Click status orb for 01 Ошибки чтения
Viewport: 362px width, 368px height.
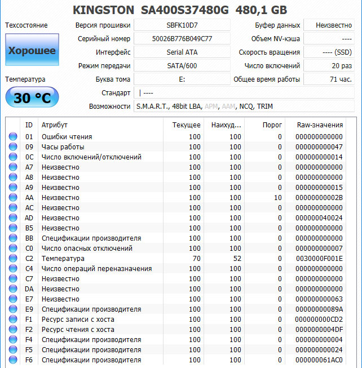13,136
